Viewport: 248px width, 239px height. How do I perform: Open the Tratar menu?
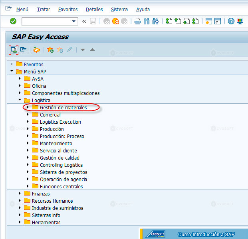44,10
